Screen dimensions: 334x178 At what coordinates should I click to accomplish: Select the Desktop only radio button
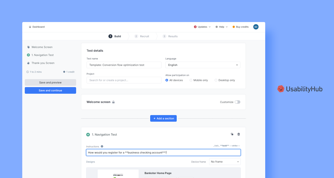pos(216,80)
